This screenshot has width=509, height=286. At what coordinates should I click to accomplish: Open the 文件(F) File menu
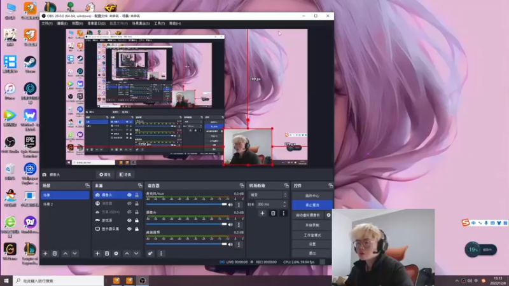click(47, 24)
